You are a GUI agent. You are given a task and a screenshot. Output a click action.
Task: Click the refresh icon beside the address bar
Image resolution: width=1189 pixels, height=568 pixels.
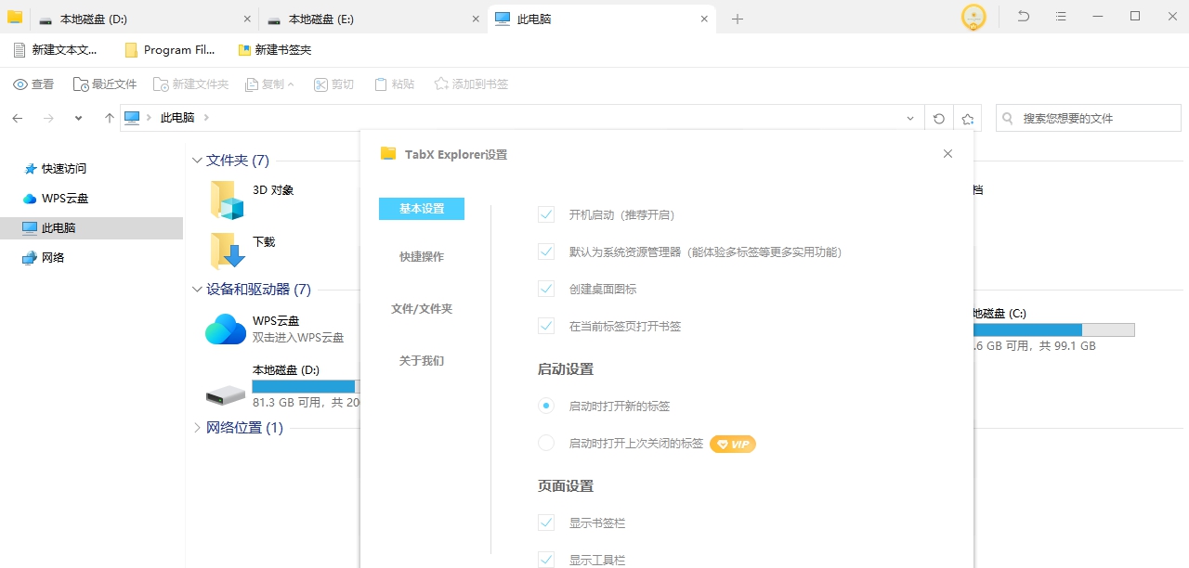click(938, 118)
